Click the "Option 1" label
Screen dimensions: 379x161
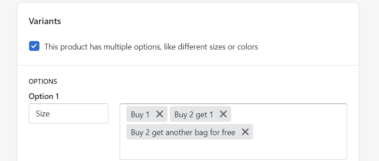(44, 96)
